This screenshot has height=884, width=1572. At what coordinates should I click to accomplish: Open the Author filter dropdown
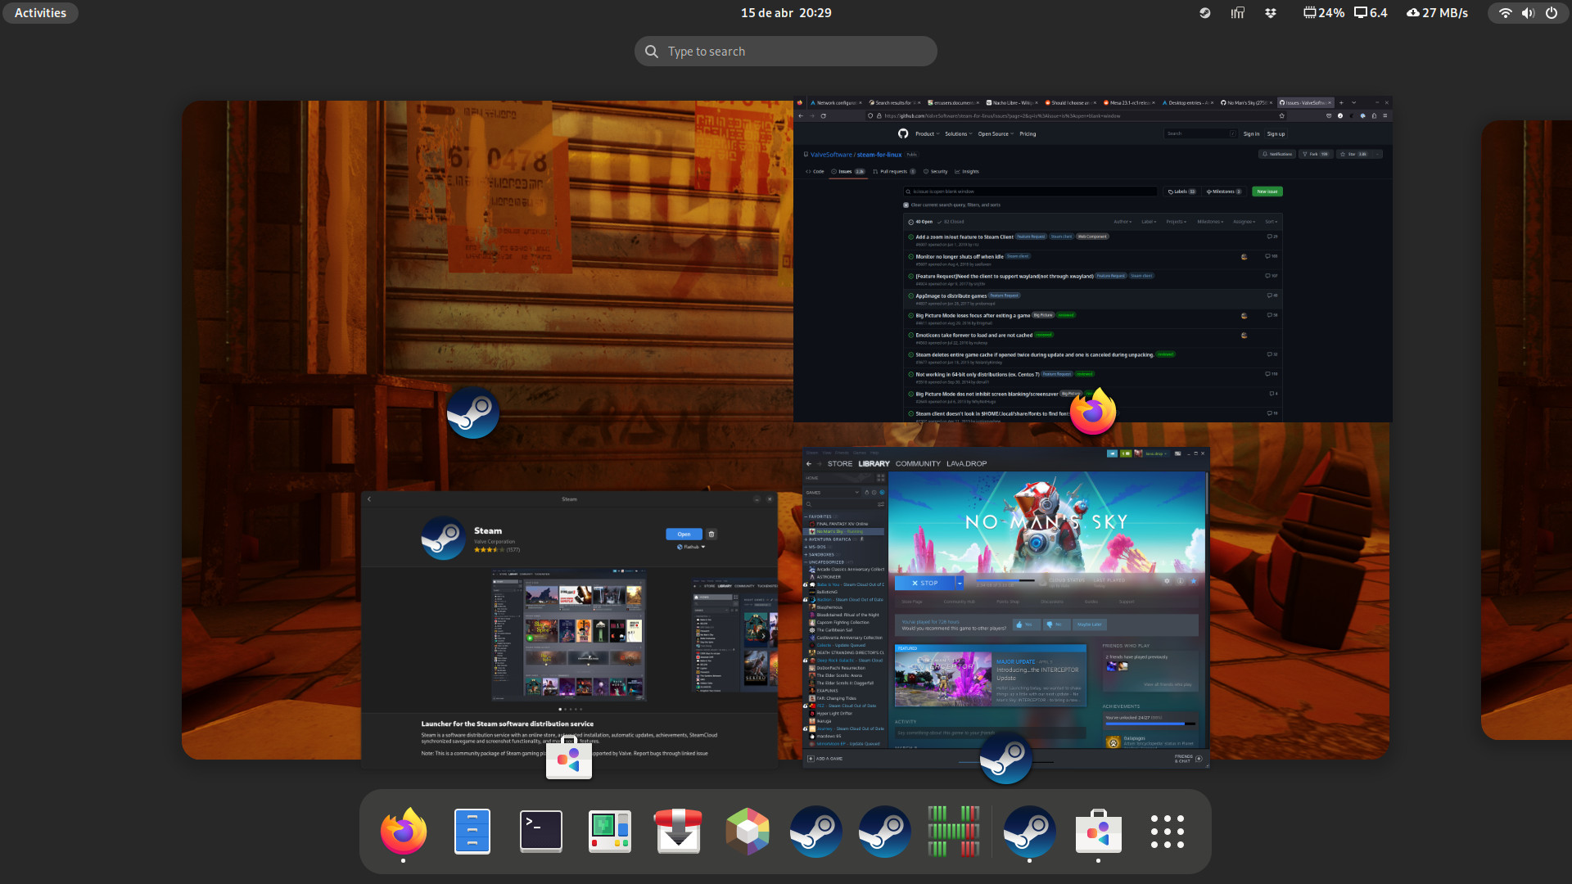(1123, 222)
